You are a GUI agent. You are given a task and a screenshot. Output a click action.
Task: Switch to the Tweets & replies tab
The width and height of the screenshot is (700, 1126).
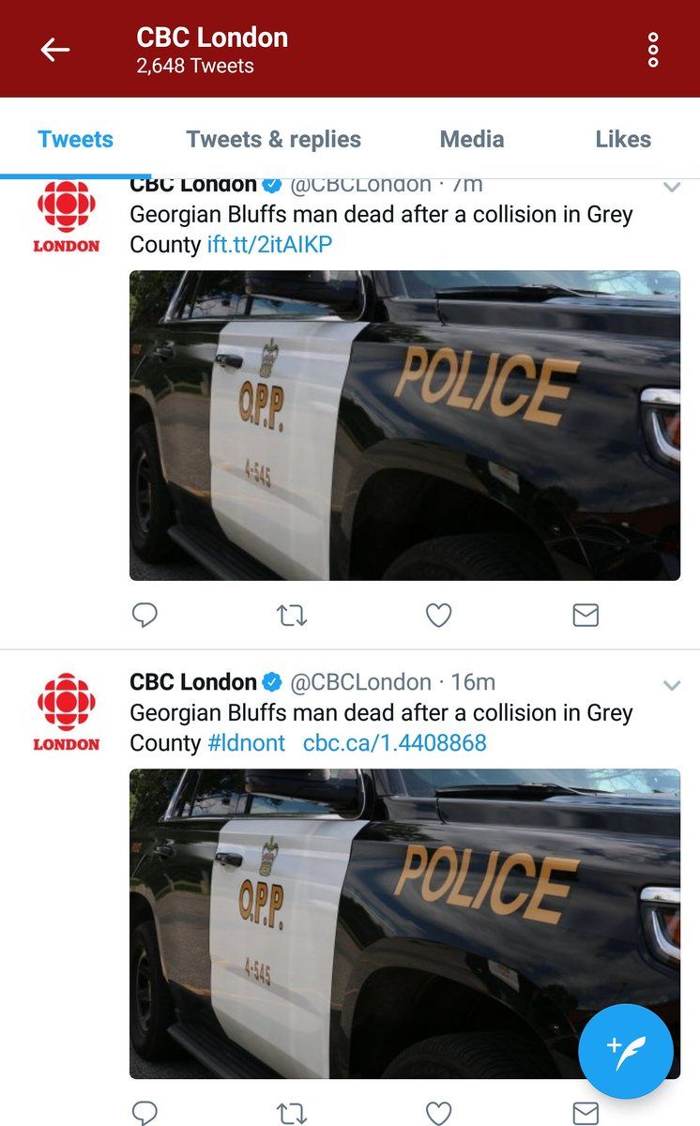[x=273, y=140]
